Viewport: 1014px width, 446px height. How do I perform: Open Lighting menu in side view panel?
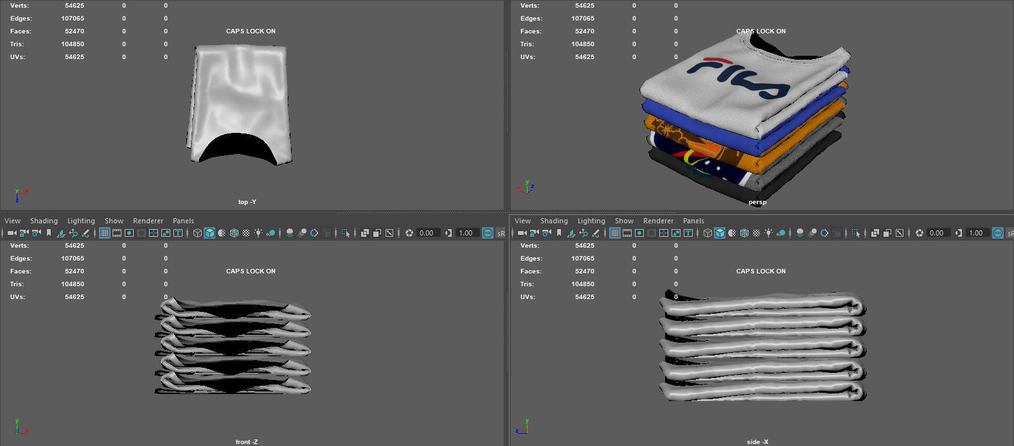[591, 221]
